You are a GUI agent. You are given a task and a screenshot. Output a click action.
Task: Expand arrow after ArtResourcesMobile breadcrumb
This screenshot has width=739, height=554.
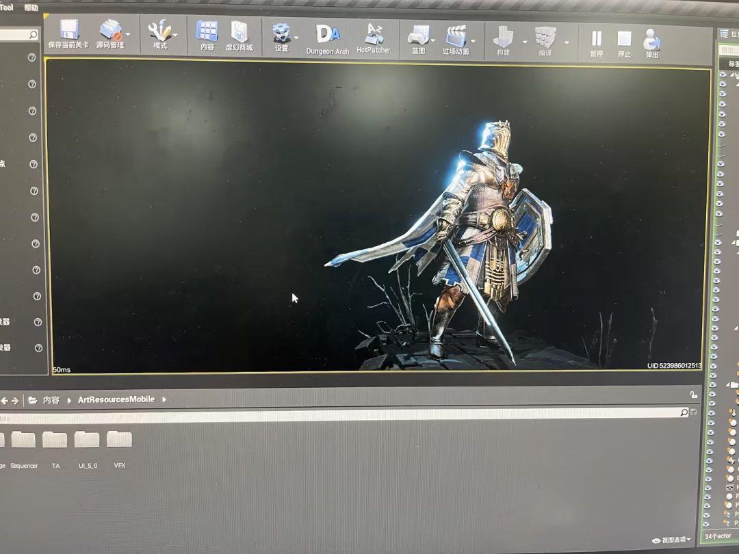pos(164,399)
